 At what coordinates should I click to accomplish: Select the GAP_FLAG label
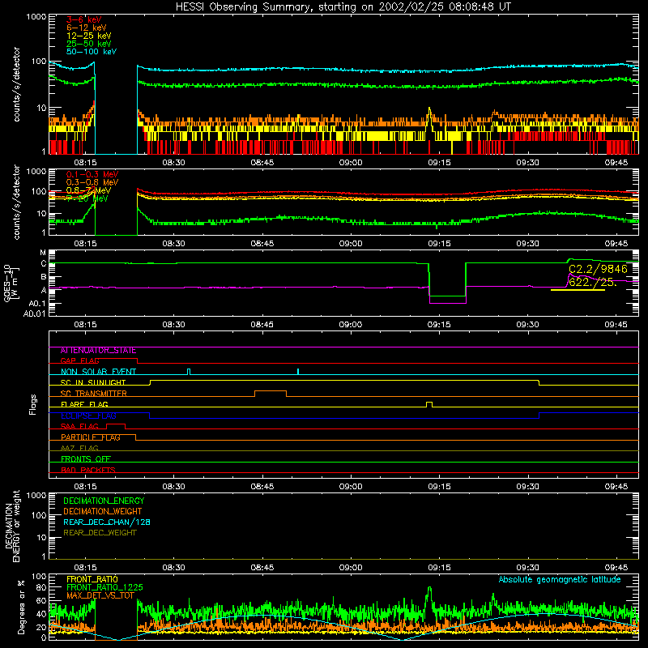point(79,360)
